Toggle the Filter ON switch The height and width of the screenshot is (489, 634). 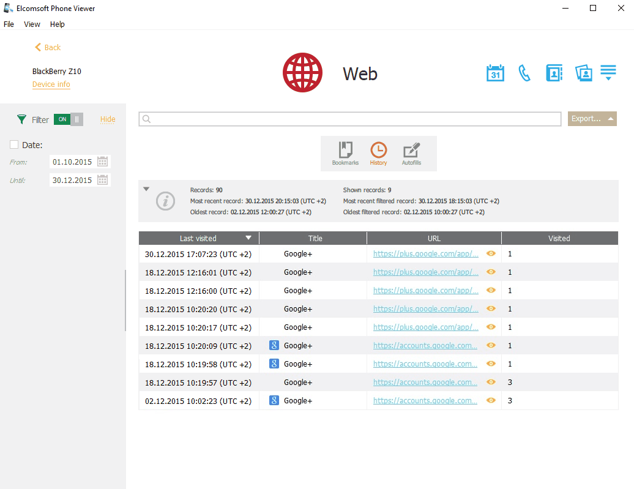tap(68, 119)
